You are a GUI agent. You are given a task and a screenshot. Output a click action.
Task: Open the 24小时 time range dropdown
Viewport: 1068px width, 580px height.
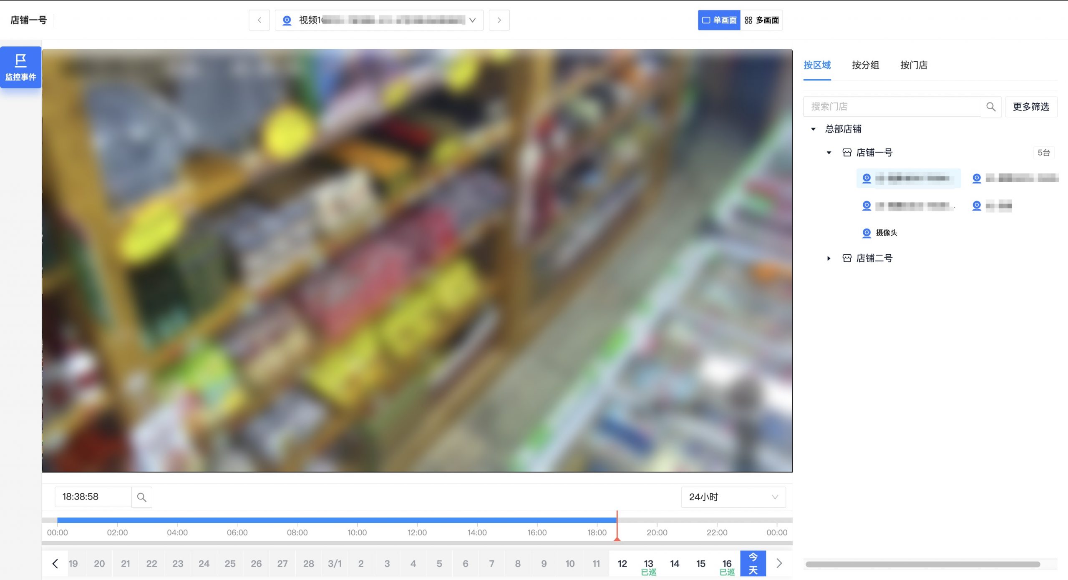(x=733, y=497)
